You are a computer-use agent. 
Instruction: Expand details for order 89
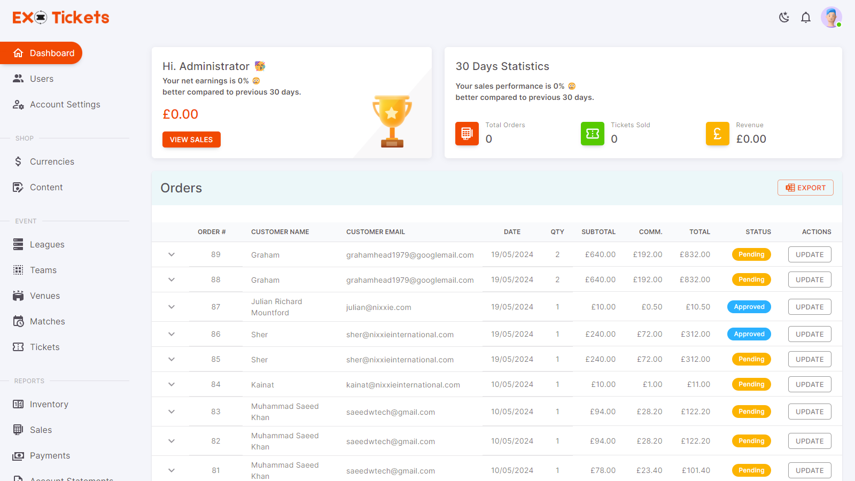(171, 254)
